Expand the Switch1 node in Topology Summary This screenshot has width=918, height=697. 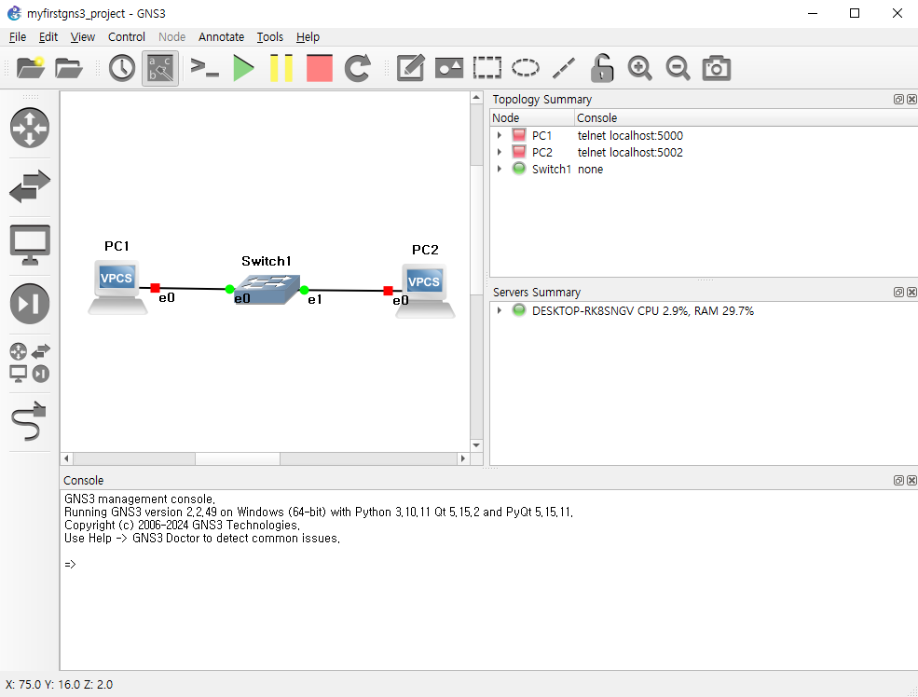pyautogui.click(x=500, y=170)
